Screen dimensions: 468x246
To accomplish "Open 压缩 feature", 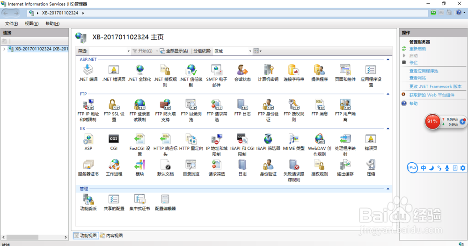I will click(371, 167).
